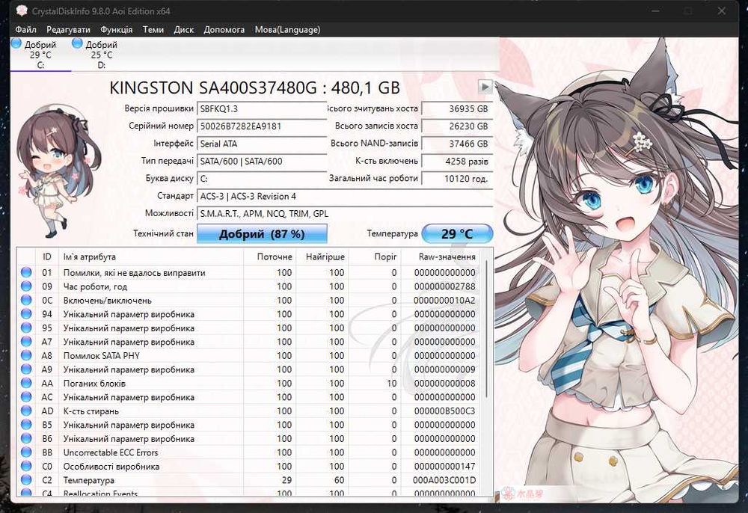Click the status icon for attribute 09
748x513 pixels.
point(26,286)
